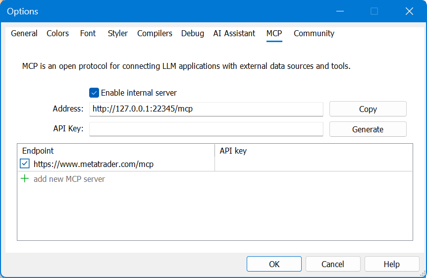The width and height of the screenshot is (427, 278).
Task: Click the MCP description text line
Action: click(x=186, y=66)
